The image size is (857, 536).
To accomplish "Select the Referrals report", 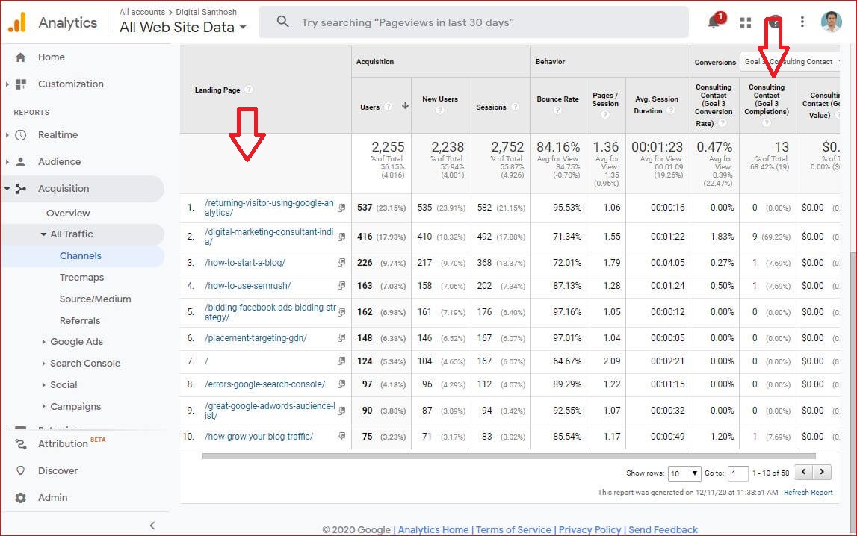I will pyautogui.click(x=80, y=320).
